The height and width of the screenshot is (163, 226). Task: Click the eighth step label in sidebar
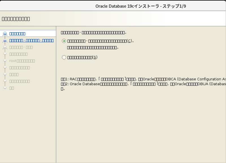(x=20, y=81)
